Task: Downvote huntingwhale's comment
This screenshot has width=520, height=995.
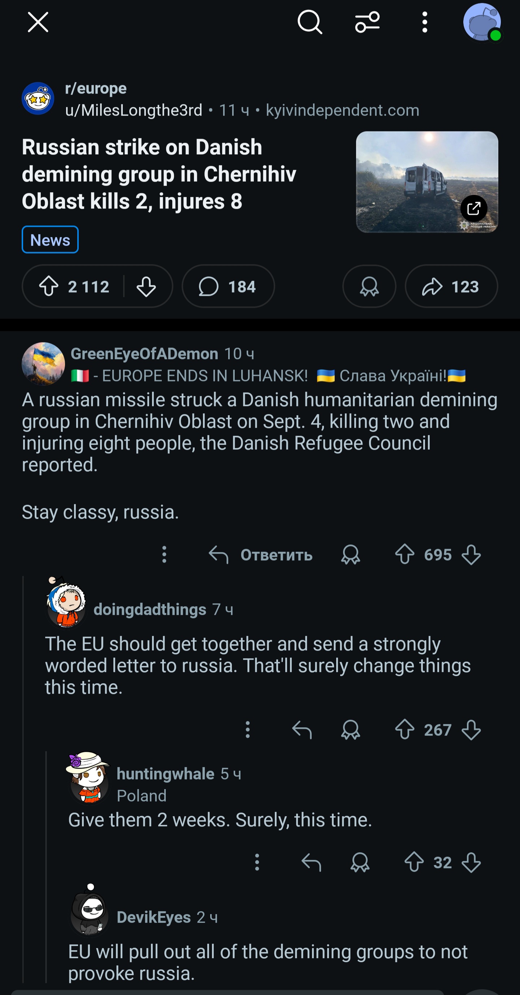Action: 471,862
